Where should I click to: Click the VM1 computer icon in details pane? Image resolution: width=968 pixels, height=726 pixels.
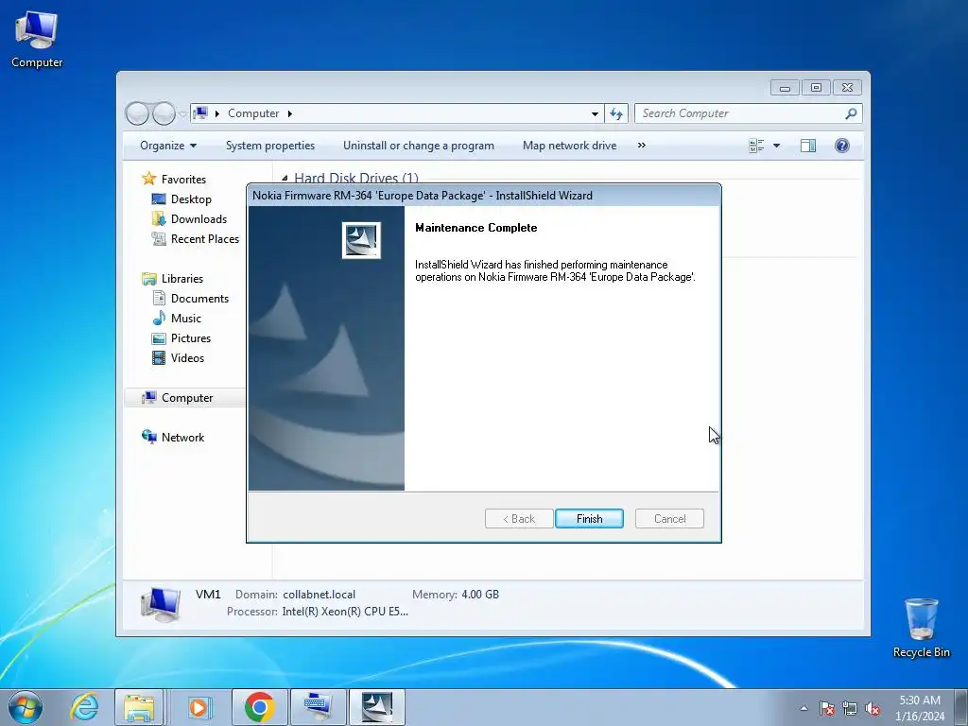(161, 604)
